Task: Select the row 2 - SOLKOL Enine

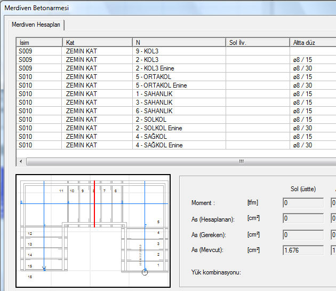Action: 176,128
